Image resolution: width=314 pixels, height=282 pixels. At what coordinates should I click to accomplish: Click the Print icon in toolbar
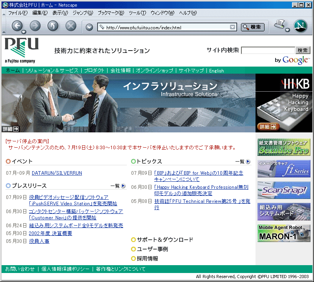[279, 25]
